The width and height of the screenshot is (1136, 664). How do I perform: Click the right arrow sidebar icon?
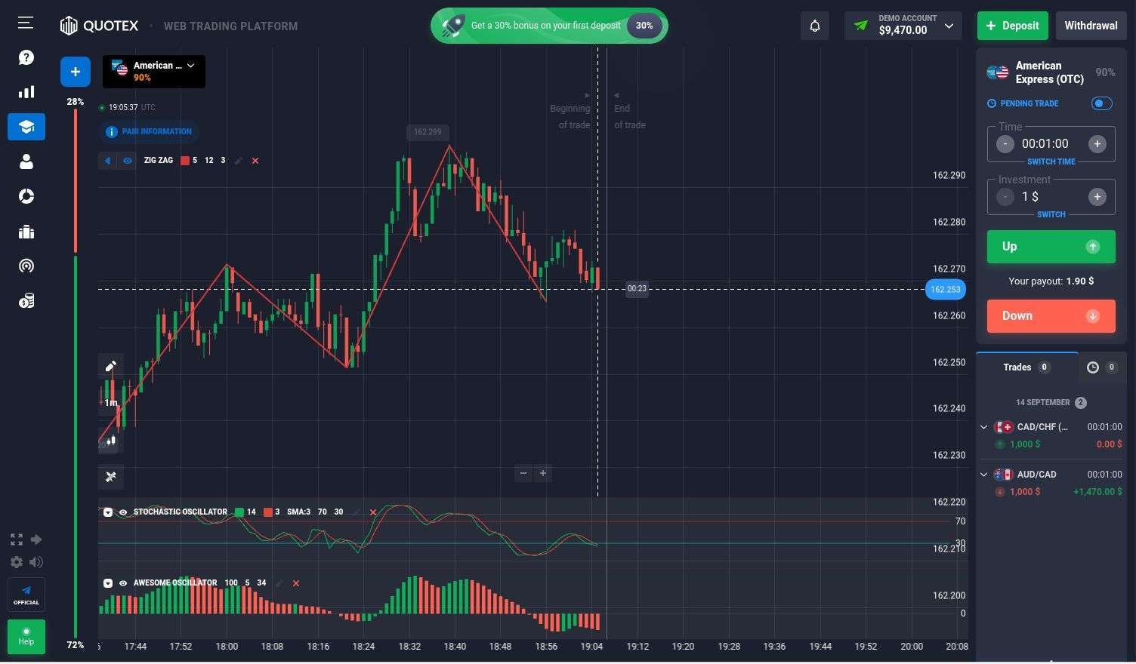coord(35,539)
